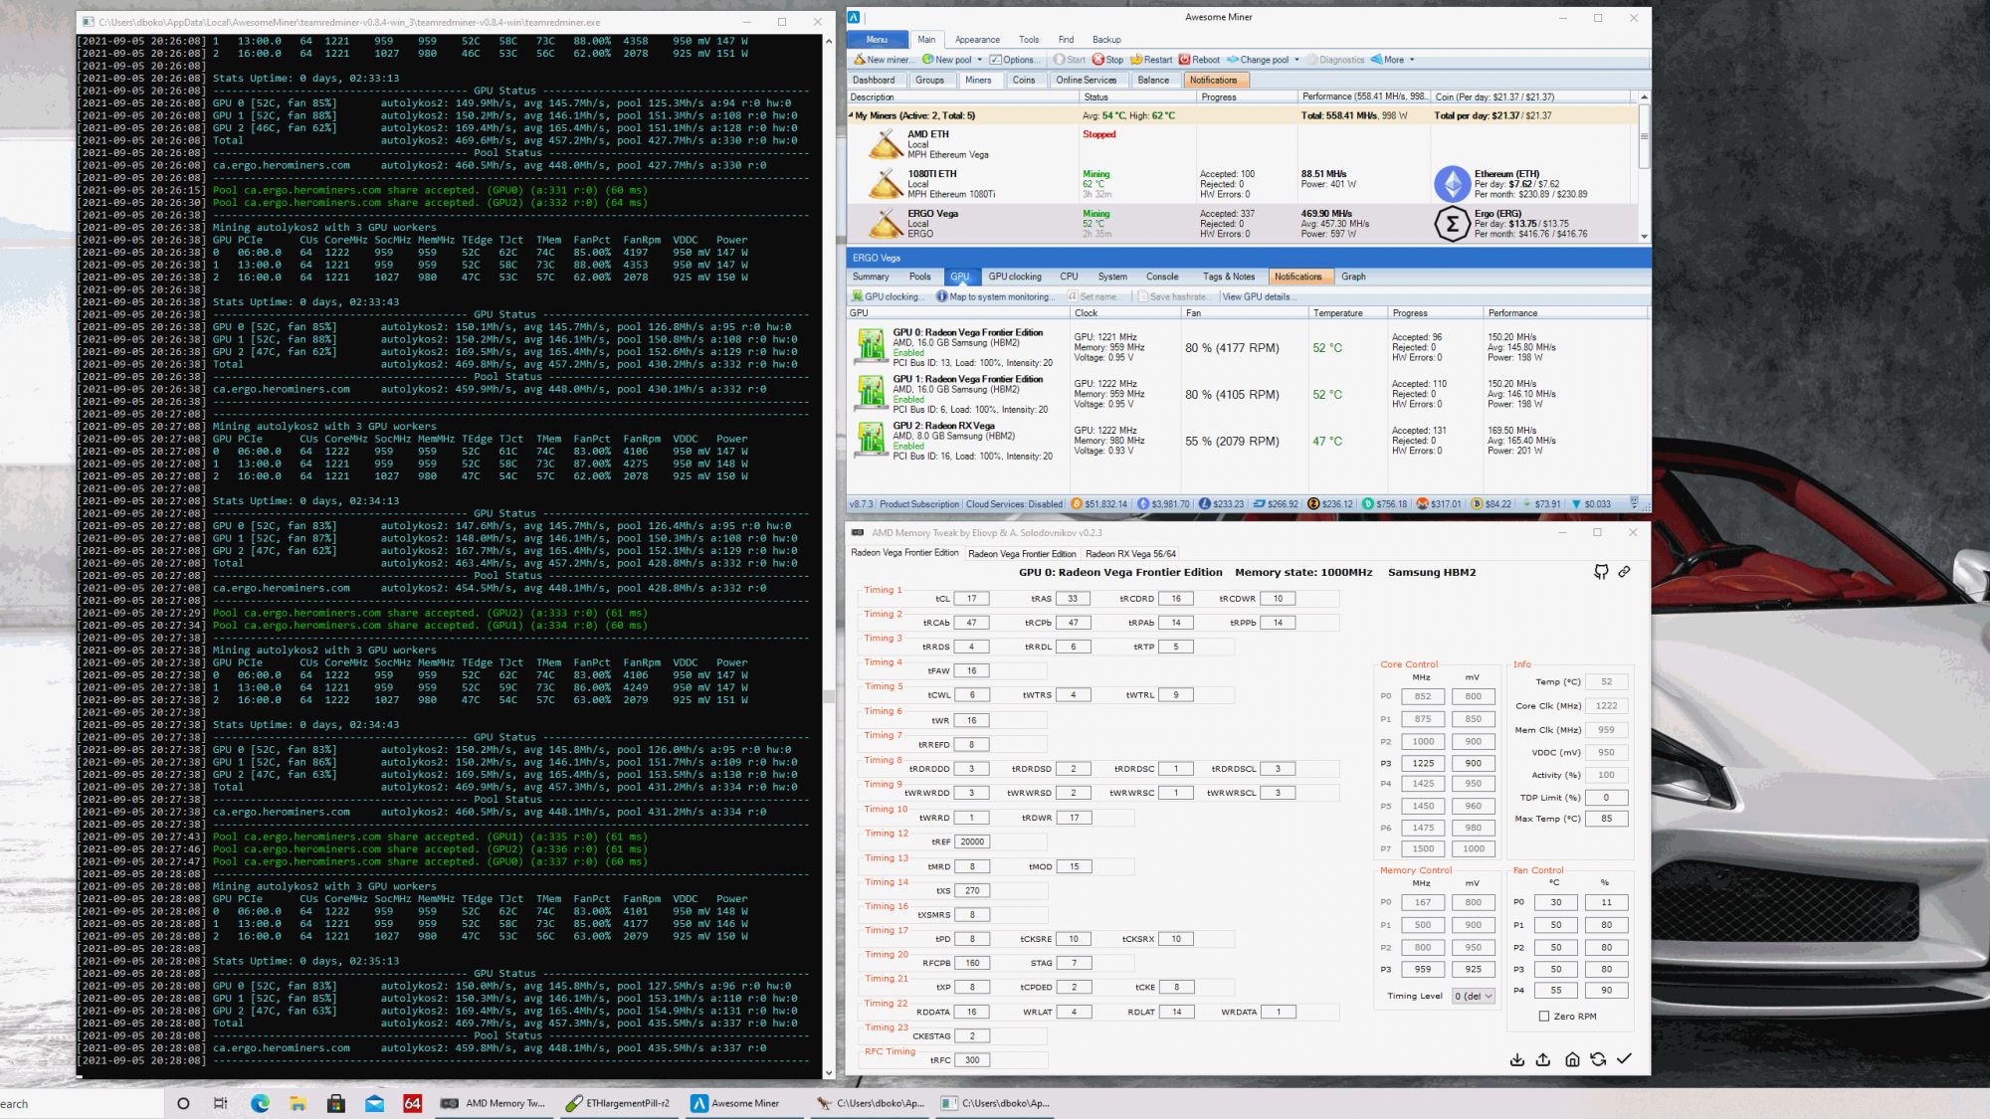1990x1119 pixels.
Task: Open Mail app from the taskbar
Action: [x=374, y=1103]
